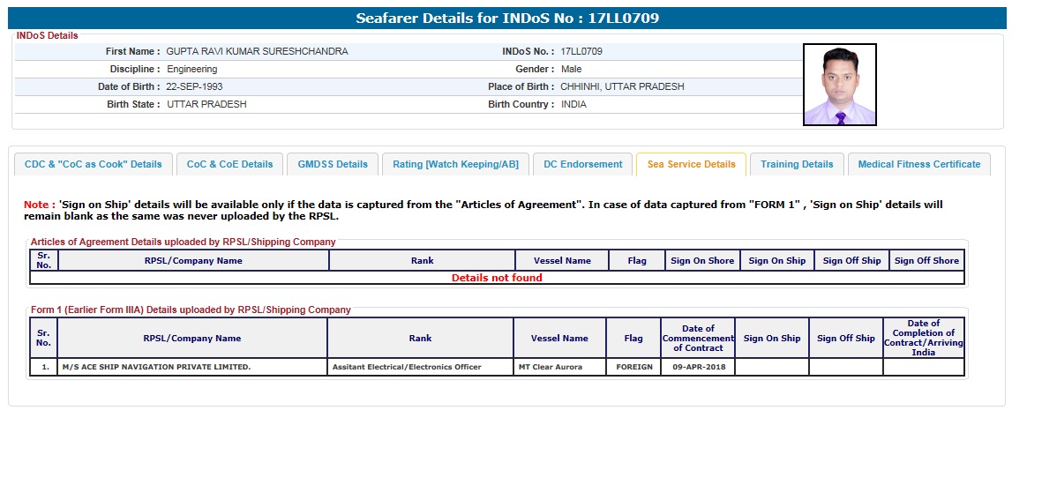Image resolution: width=1042 pixels, height=485 pixels.
Task: Click the Seafarer Details page title banner
Action: coord(507,19)
